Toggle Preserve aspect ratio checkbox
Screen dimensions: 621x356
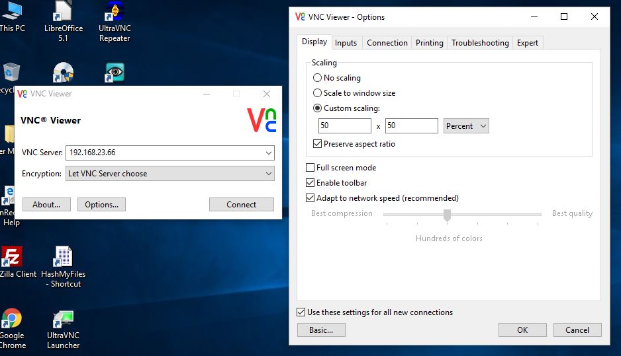tap(317, 144)
